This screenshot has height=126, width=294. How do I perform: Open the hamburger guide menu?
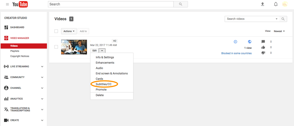click(7, 4)
